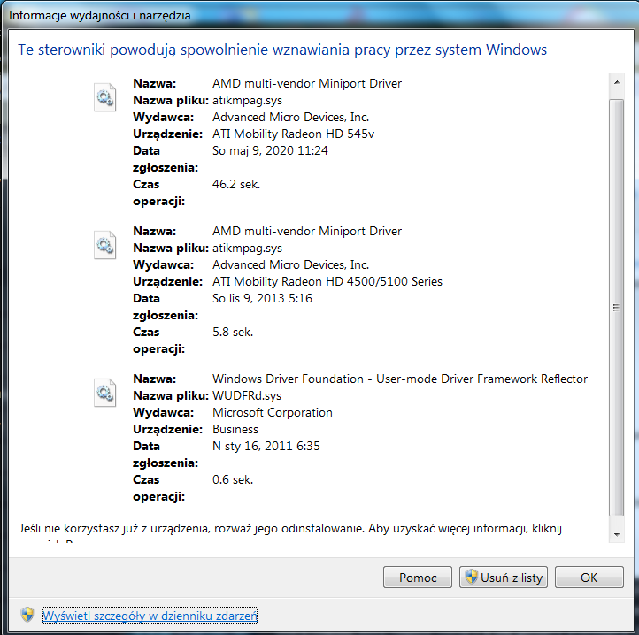The image size is (639, 635).
Task: Click shield icon beside event log link
Action: pos(27,615)
